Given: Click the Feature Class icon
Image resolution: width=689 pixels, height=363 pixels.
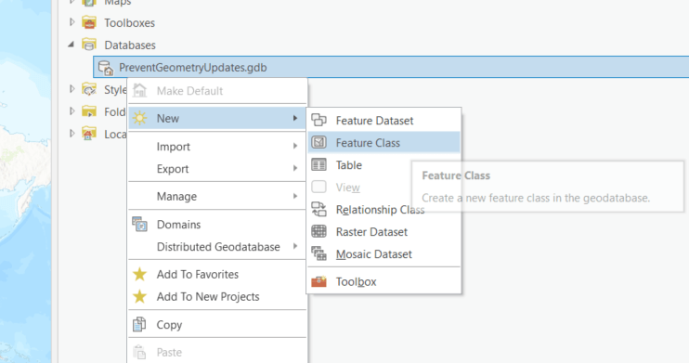Looking at the screenshot, I should pos(319,142).
